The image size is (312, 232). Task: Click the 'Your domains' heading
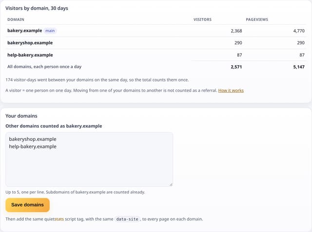click(x=21, y=116)
